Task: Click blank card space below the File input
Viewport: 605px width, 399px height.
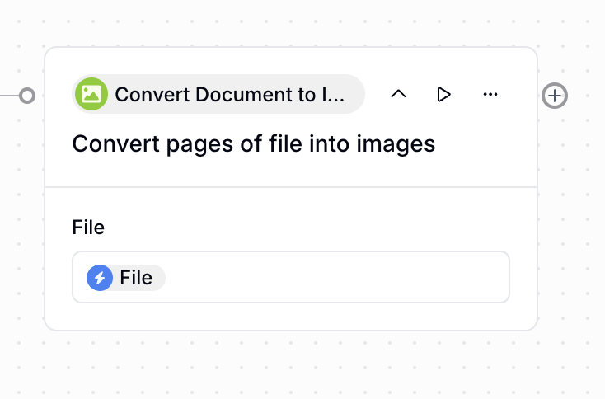Action: pos(290,317)
